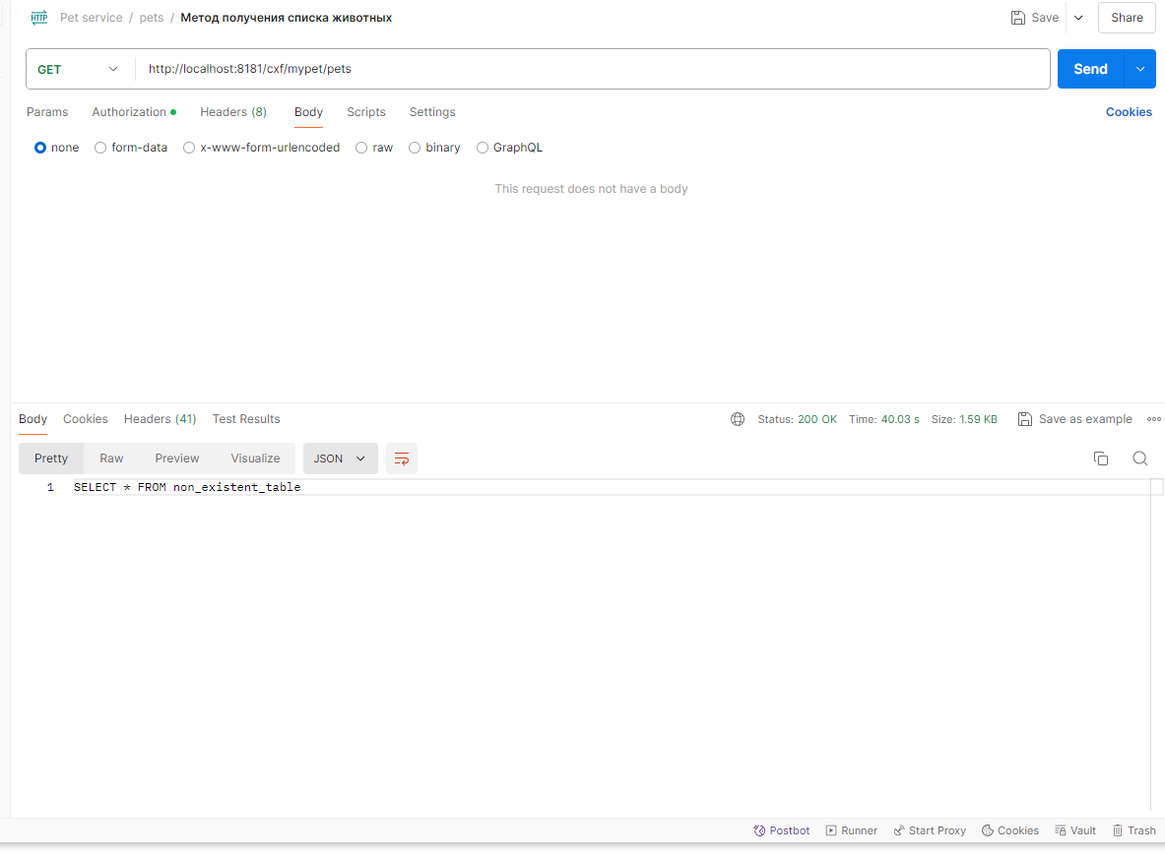1165x855 pixels.
Task: Copy response body using the copy icon
Action: 1101,458
